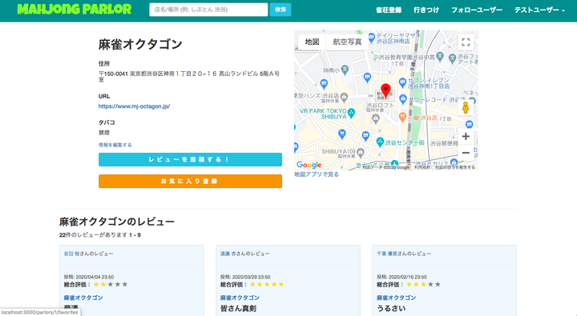
Task: Click the SHIBUYA109 map marker
Action: (361, 152)
